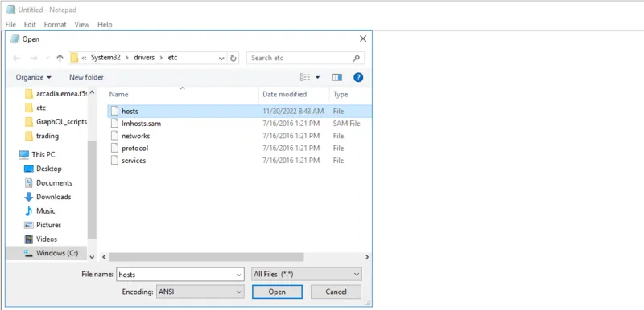Click the horizontal scrollbar in file list
The width and height of the screenshot is (644, 310).
point(207,257)
